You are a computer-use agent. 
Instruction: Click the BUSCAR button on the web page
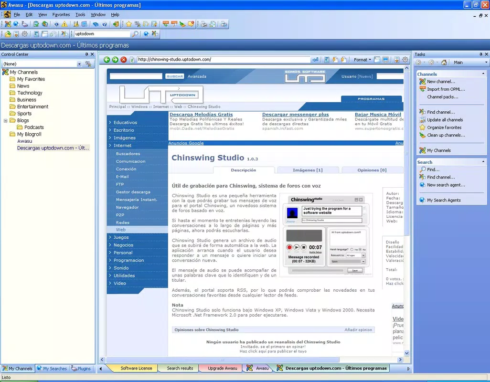[x=175, y=76]
